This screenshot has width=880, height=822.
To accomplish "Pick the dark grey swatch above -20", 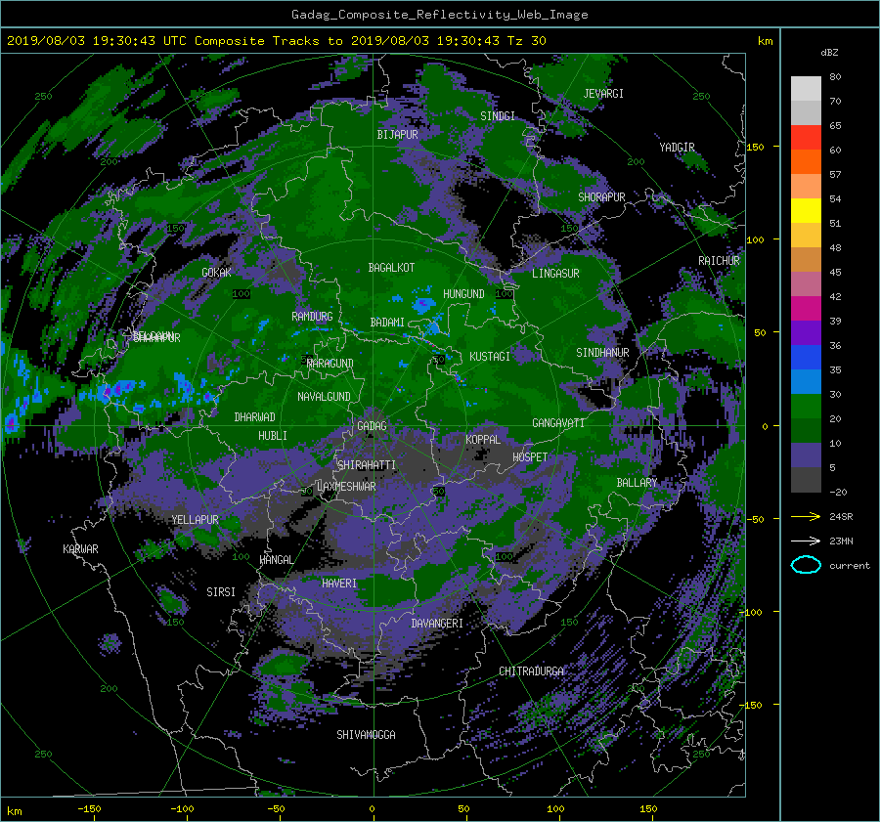I will coord(806,480).
